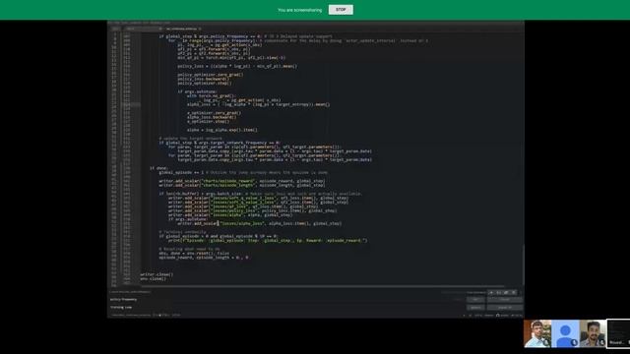
Task: Click the mic indicator on the first participant thumbnail
Action: click(546, 342)
